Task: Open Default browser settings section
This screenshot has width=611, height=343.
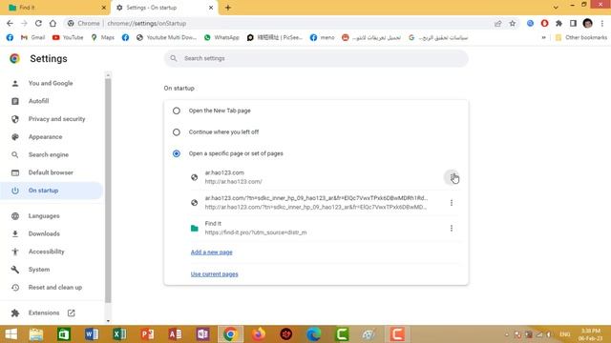Action: coord(51,172)
